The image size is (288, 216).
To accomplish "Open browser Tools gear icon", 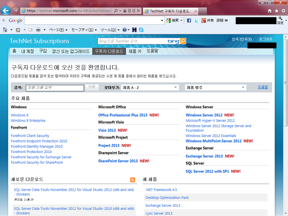I will [284, 11].
